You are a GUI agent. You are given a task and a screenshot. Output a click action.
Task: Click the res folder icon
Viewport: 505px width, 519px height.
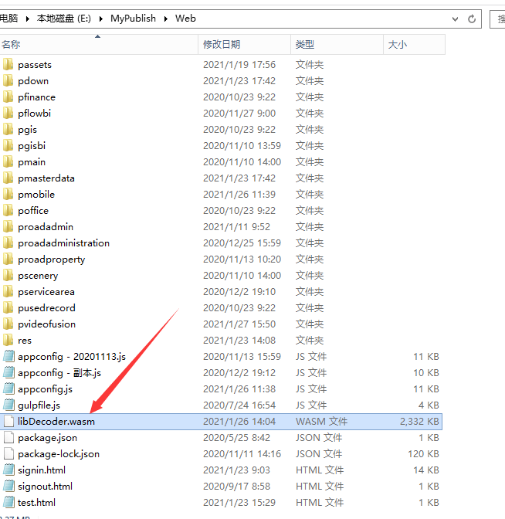coord(8,341)
